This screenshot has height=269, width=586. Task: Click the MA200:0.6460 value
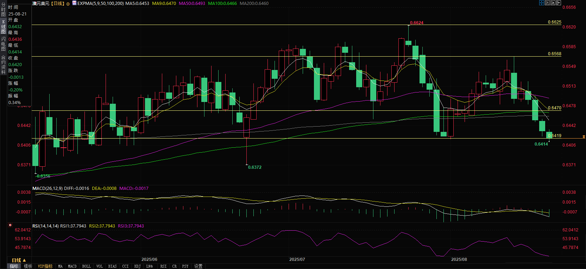tap(254, 3)
